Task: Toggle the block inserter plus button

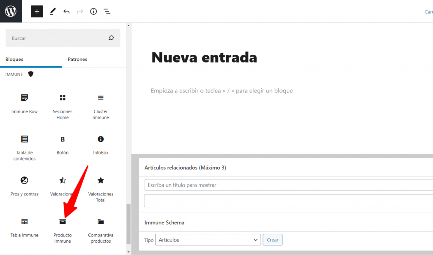Action: pyautogui.click(x=37, y=11)
